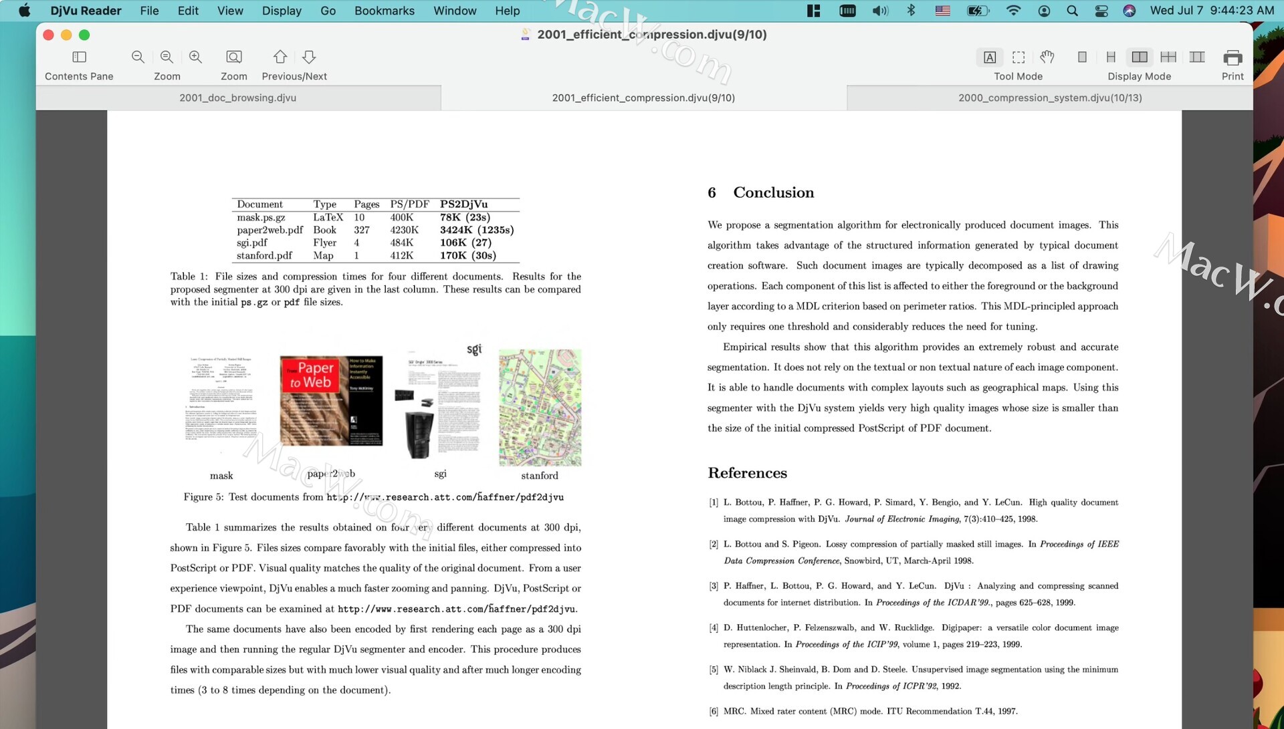Go to previous page with up arrow

(280, 57)
